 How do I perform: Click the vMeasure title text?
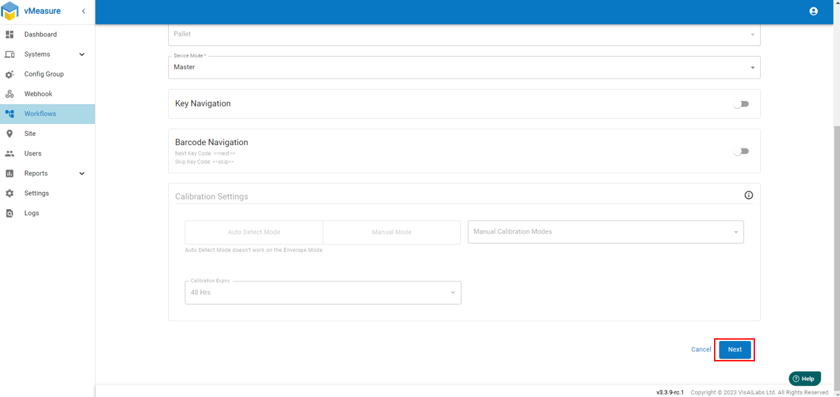pyautogui.click(x=42, y=11)
